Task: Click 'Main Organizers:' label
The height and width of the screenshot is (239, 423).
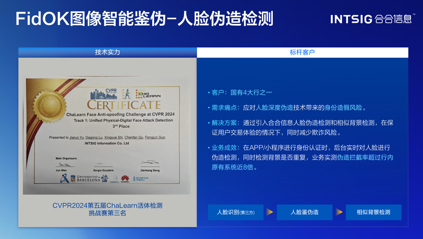Action: (x=67, y=158)
